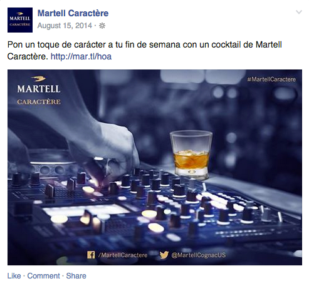This screenshot has height=286, width=309.
Task: Click the post privacy gear icon
Action: pyautogui.click(x=102, y=26)
